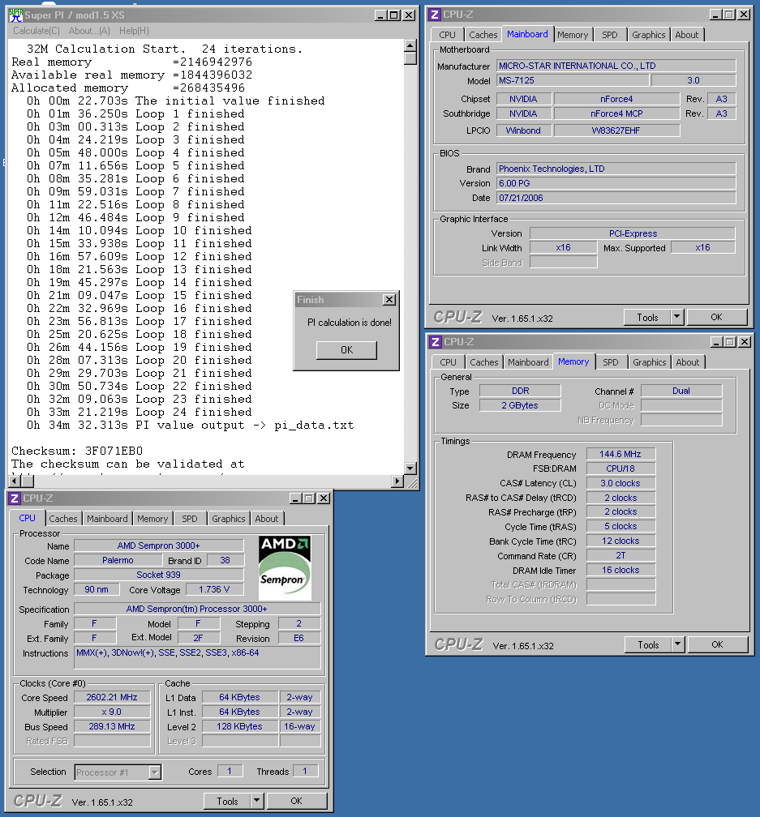
Task: Select SPD tab in Mainboard window
Action: coord(609,35)
